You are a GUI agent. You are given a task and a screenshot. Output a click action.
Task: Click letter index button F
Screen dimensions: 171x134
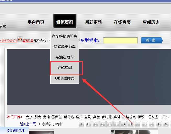pos(117,124)
